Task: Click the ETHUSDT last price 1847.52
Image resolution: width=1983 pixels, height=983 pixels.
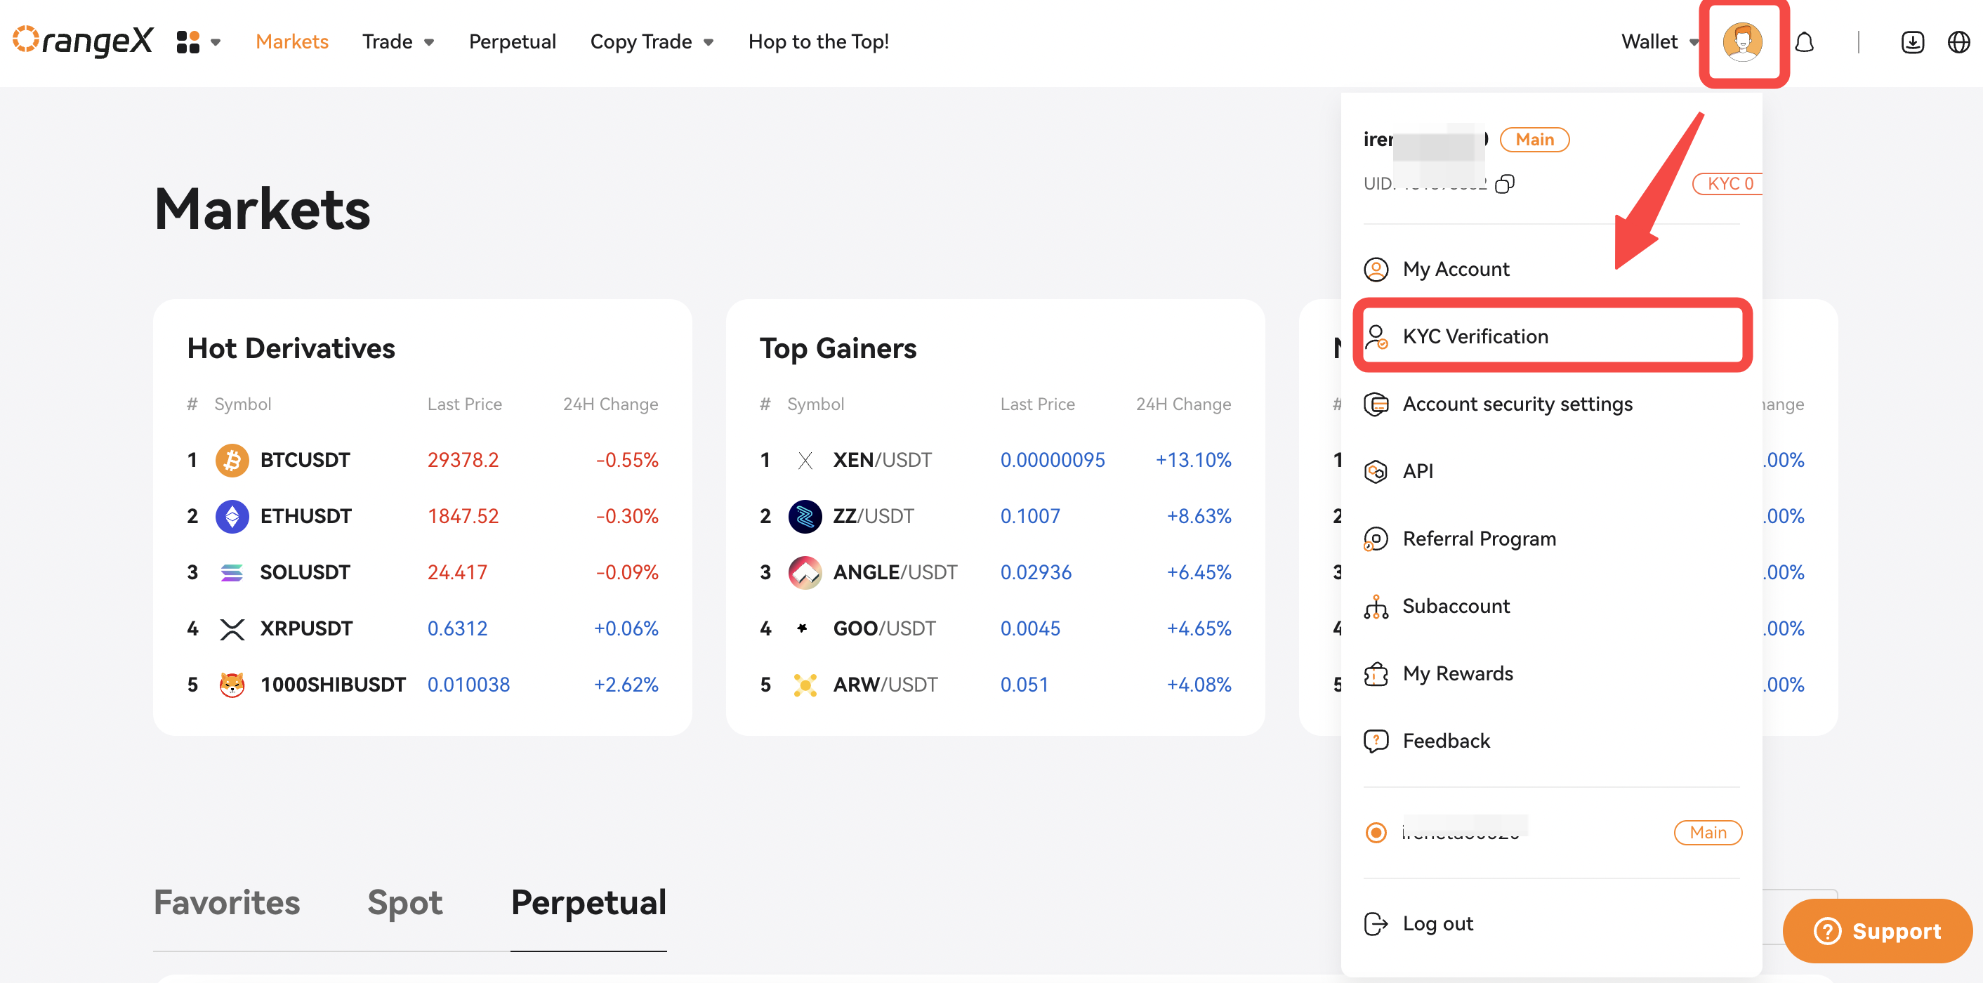Action: [463, 517]
